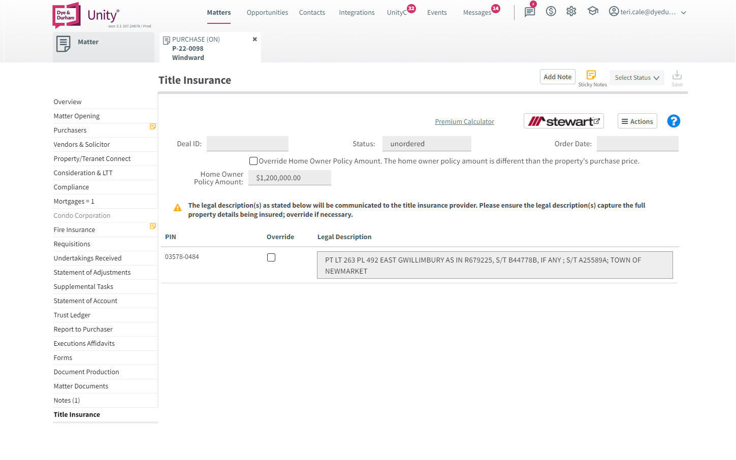Click the dollar billing icon in the header

tap(551, 11)
